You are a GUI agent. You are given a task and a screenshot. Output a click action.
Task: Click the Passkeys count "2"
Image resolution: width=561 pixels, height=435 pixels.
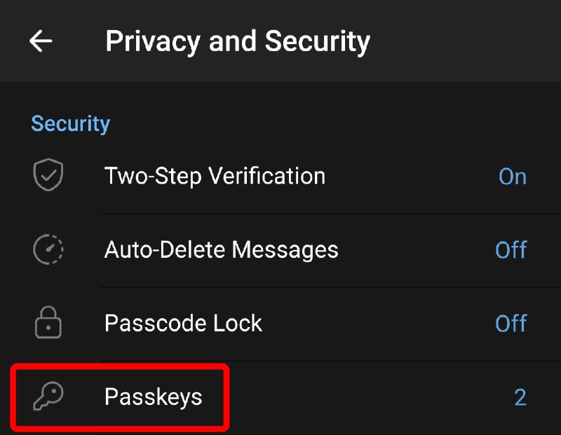pyautogui.click(x=520, y=398)
